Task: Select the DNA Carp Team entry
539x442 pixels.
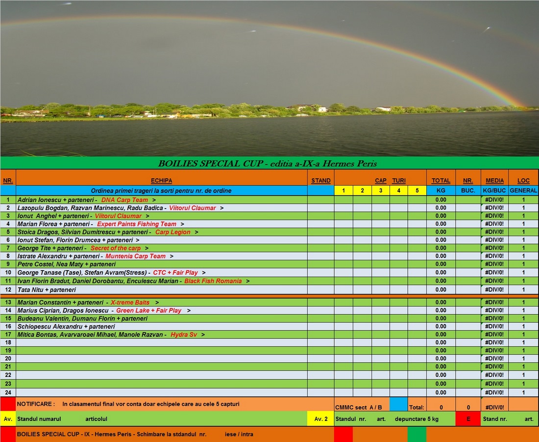Action: coord(124,200)
